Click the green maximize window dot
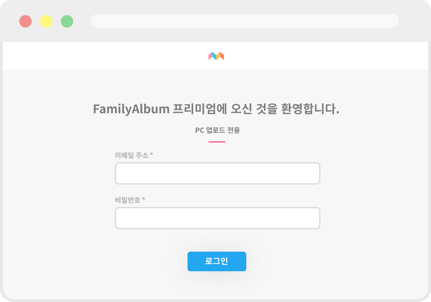Screen dimensions: 431x302 tap(67, 21)
